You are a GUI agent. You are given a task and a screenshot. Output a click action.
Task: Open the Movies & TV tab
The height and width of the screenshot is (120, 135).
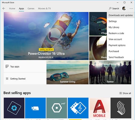[44, 8]
